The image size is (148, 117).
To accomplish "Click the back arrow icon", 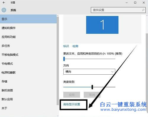I will point(4,3).
